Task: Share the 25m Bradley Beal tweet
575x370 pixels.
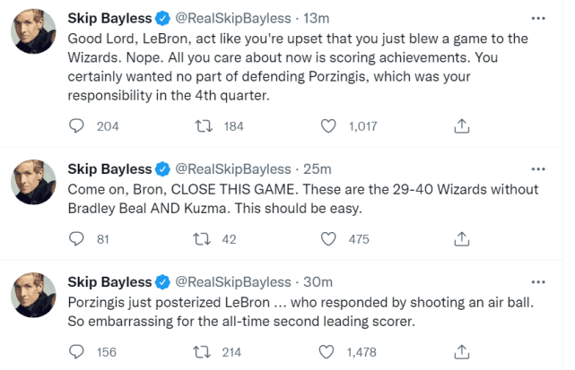Action: pyautogui.click(x=462, y=238)
